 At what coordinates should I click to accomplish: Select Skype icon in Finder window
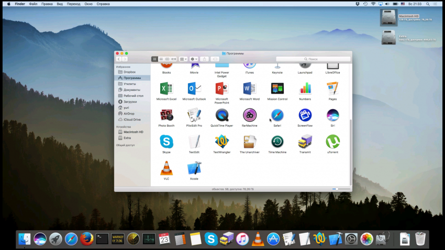[166, 142]
